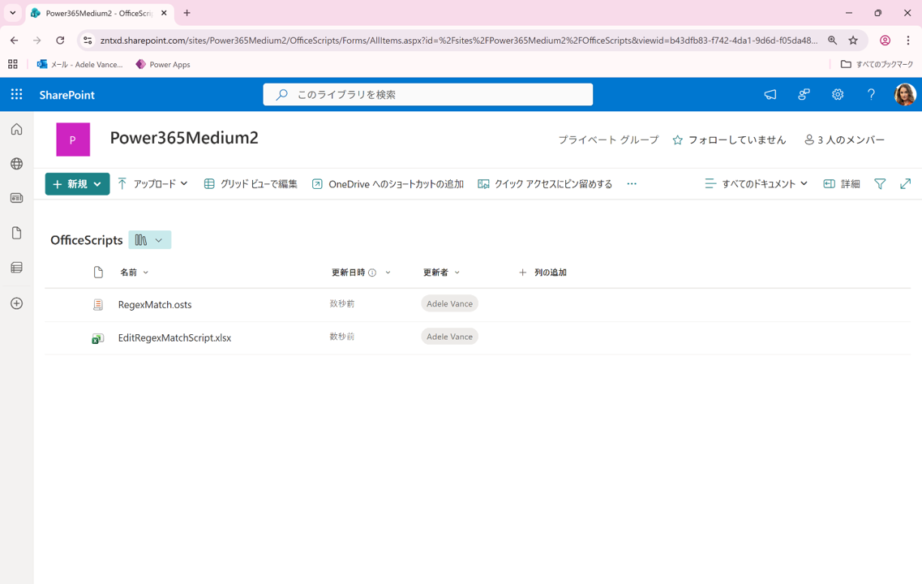Click Create plus icon in sidebar
922x584 pixels.
click(x=16, y=303)
